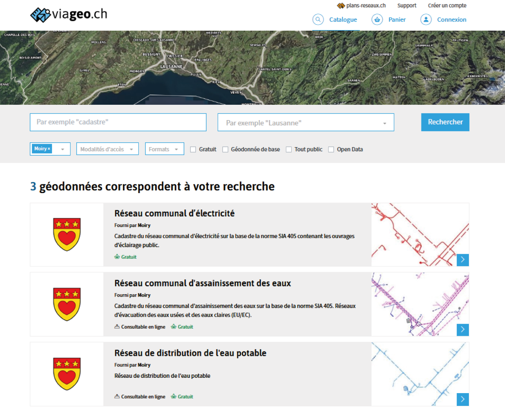
Task: Click Moiry coat of arms for électricité
Action: click(67, 234)
